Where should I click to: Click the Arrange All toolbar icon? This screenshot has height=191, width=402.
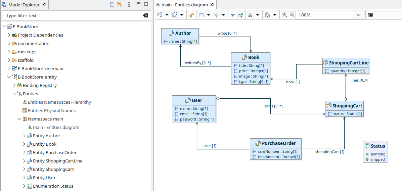coord(160,15)
